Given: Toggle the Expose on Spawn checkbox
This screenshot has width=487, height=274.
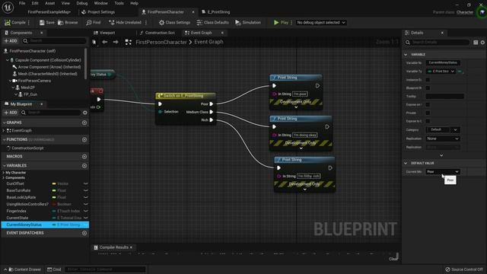Looking at the screenshot, I should pyautogui.click(x=428, y=104).
